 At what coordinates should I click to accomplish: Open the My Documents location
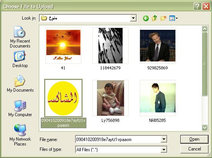tap(20, 84)
